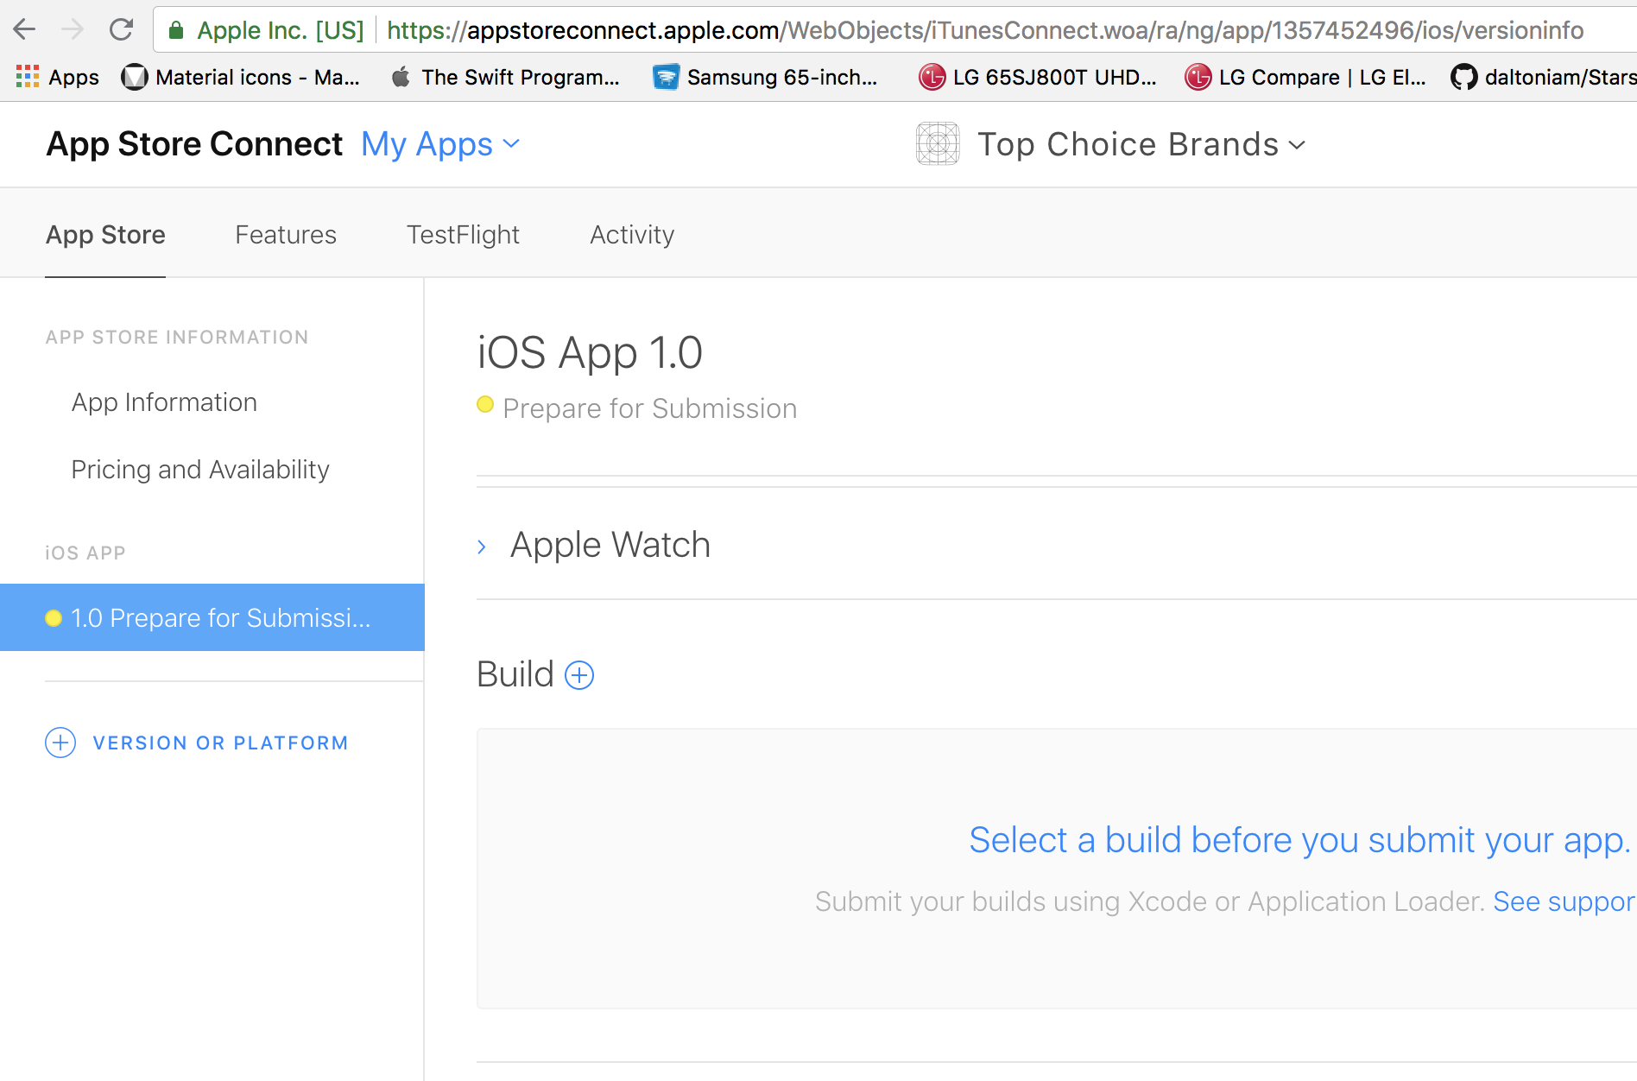Click the iOS App 1.0 heading
The height and width of the screenshot is (1081, 1637).
tap(591, 352)
